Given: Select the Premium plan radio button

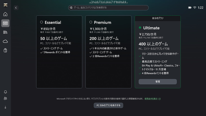Looking at the screenshot, I should [x=91, y=22].
